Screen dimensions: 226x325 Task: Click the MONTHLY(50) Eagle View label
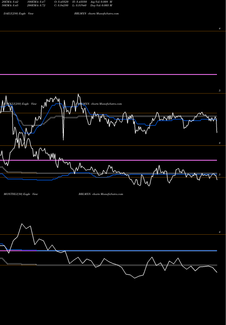pyautogui.click(x=21, y=194)
